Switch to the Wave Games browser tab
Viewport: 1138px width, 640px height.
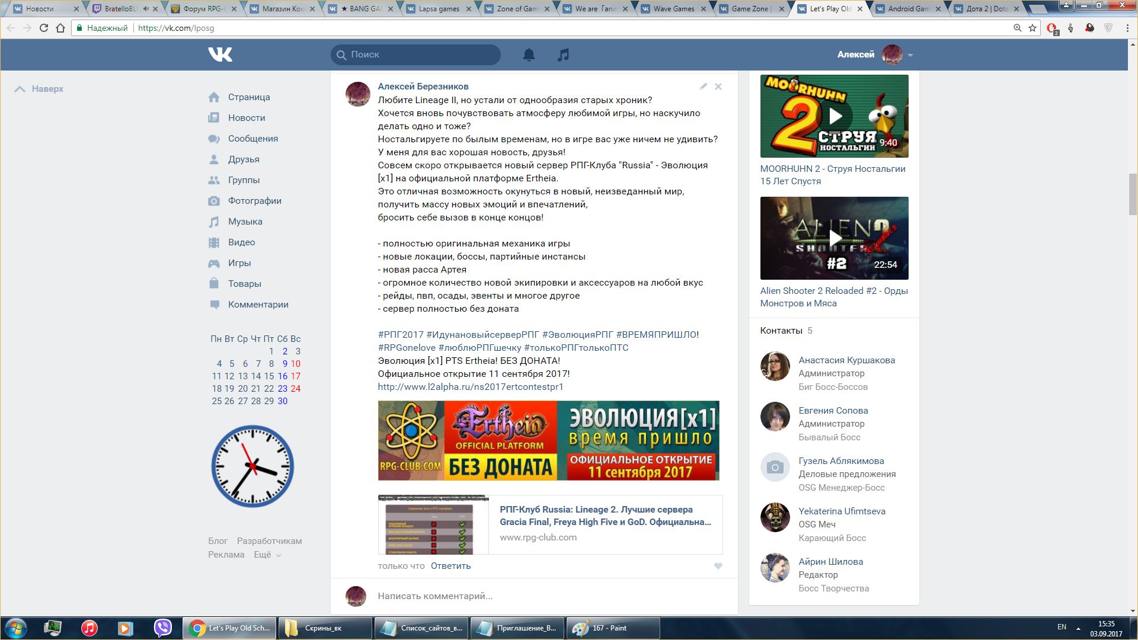[673, 9]
